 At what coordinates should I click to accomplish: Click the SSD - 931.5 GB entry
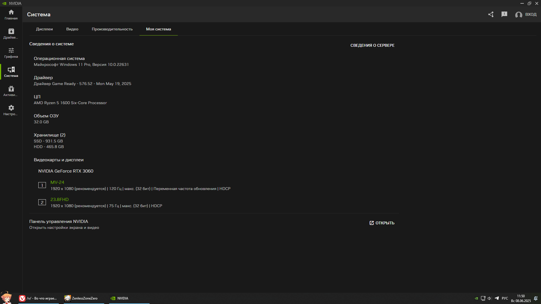tap(48, 141)
